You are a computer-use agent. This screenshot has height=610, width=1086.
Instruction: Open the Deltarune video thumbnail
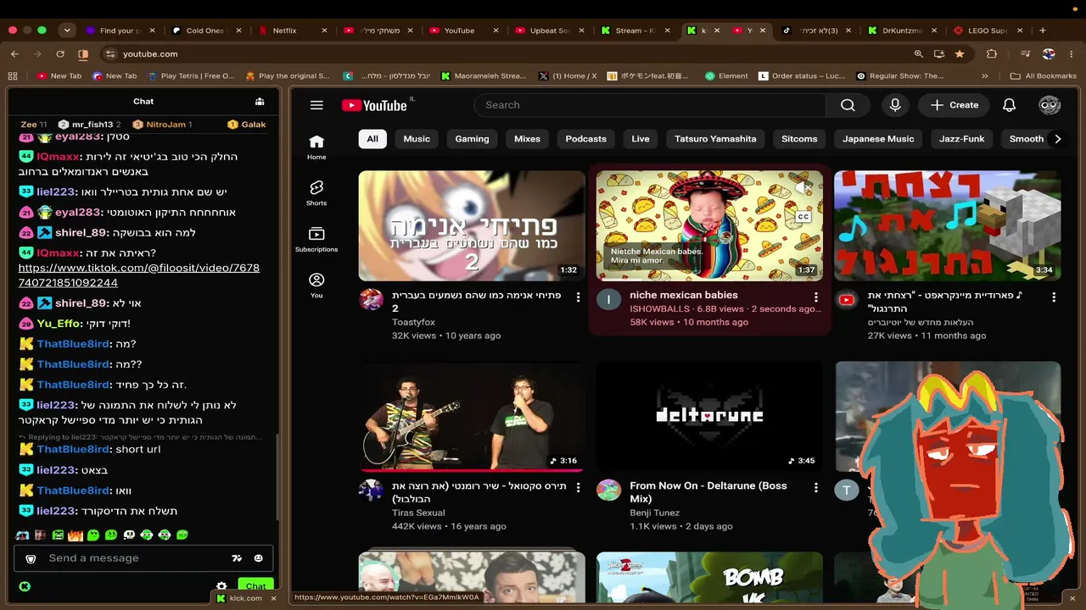pos(709,416)
